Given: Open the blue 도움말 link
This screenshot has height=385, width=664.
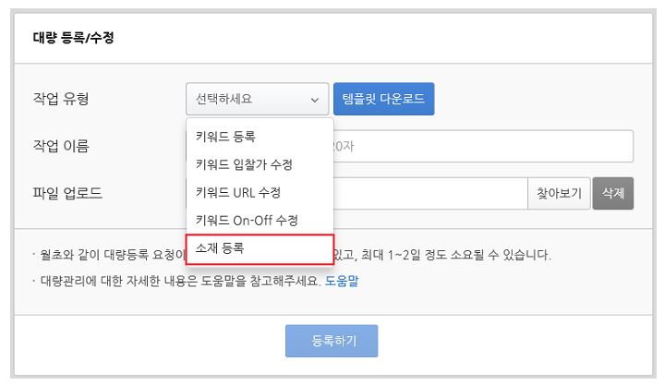Looking at the screenshot, I should click(x=342, y=281).
